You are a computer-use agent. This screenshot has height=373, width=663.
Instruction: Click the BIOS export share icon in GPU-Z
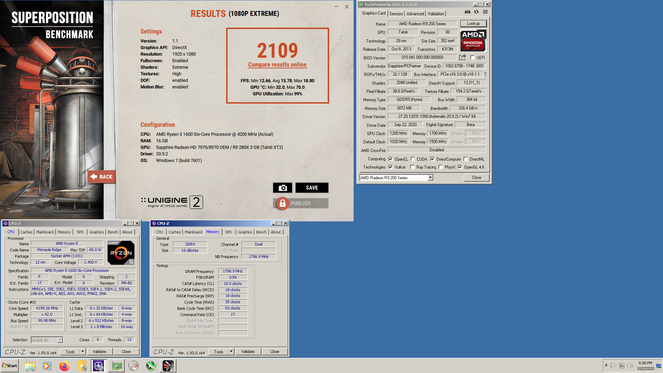coord(463,57)
